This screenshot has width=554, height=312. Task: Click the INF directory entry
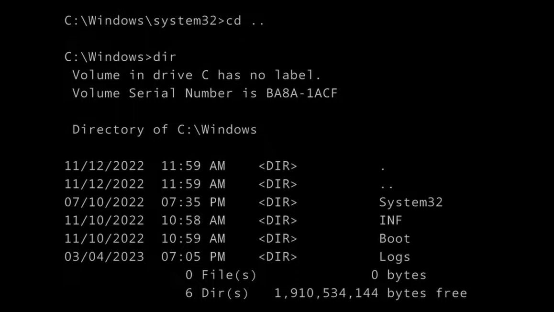point(390,221)
